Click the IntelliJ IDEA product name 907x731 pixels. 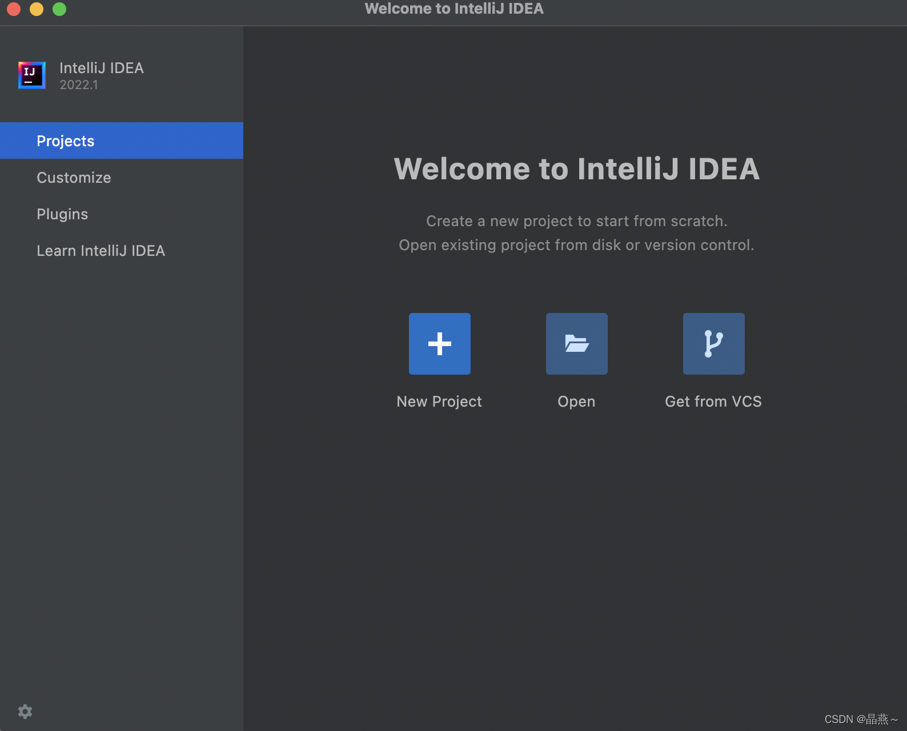pos(102,68)
